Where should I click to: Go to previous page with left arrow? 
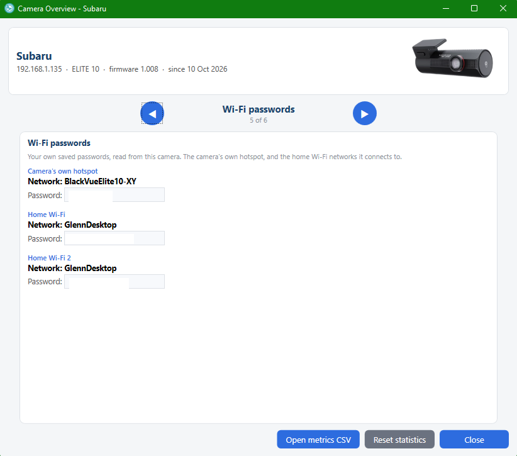tap(152, 113)
